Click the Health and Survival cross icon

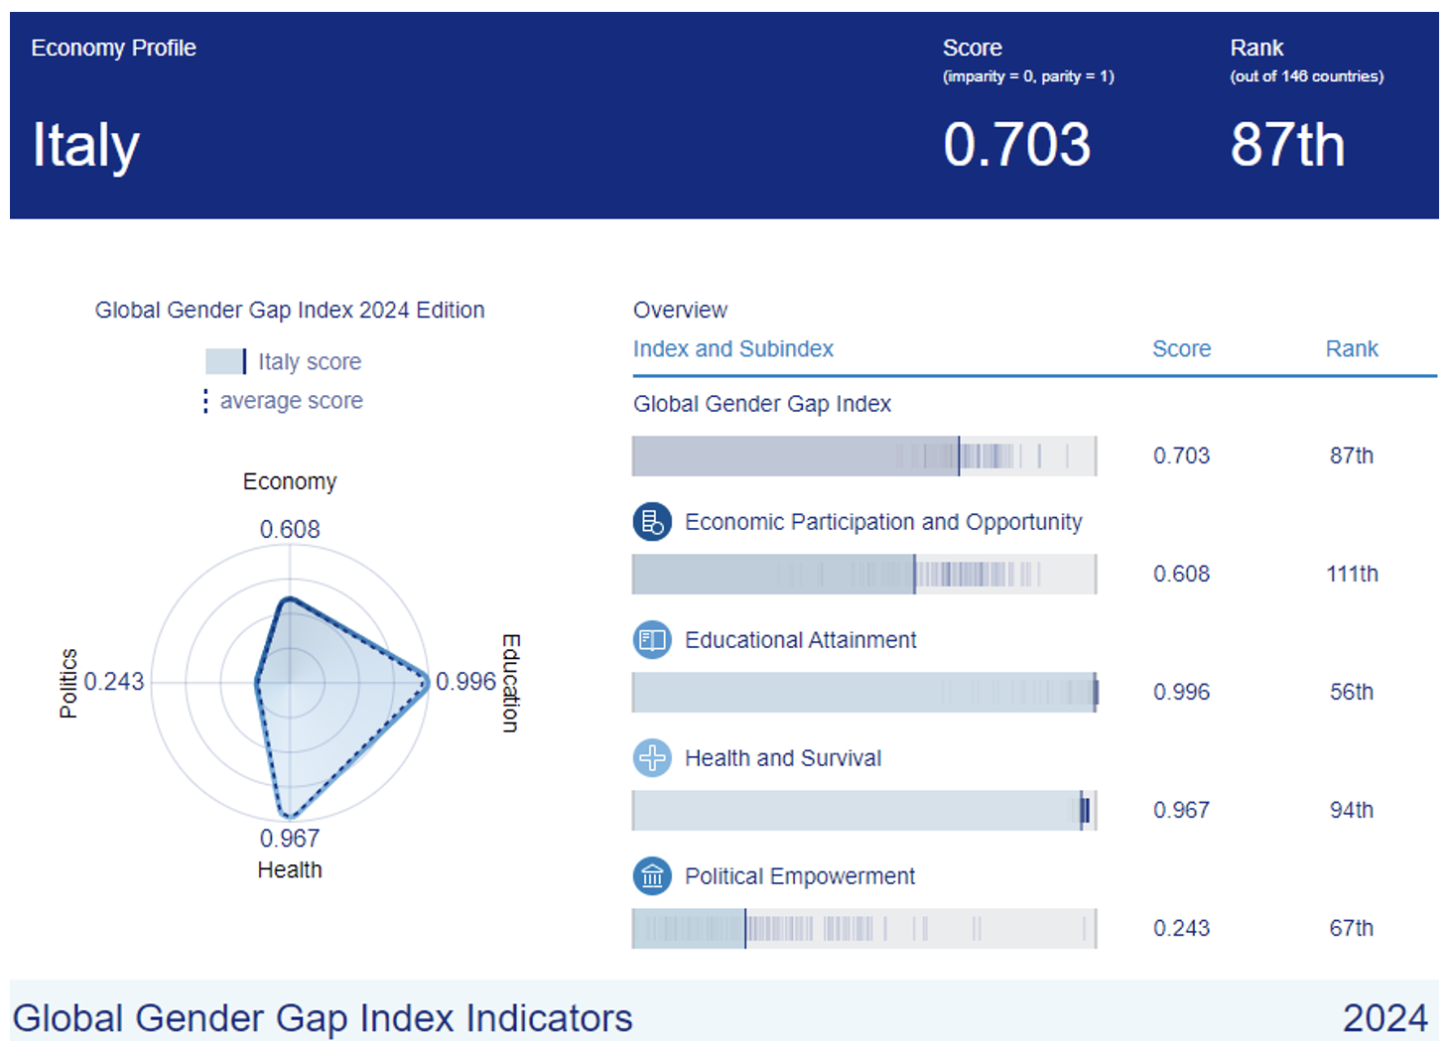(652, 758)
